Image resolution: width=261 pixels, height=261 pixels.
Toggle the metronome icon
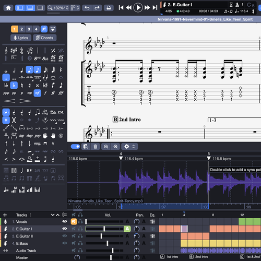pyautogui.click(x=237, y=5)
